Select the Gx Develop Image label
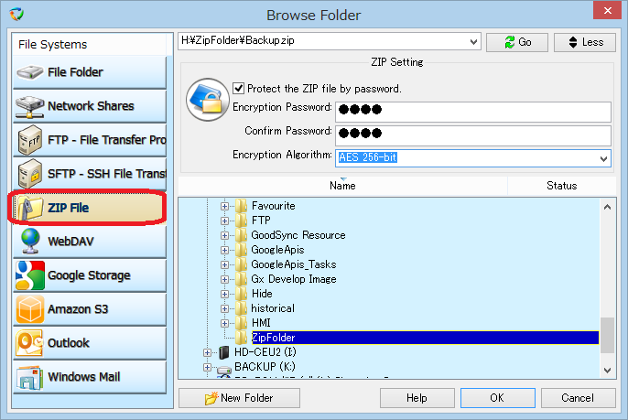Image resolution: width=628 pixels, height=420 pixels. coord(294,279)
